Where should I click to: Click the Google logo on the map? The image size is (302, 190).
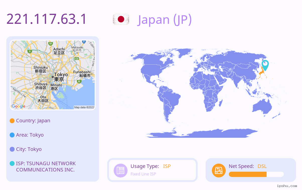(x=19, y=106)
